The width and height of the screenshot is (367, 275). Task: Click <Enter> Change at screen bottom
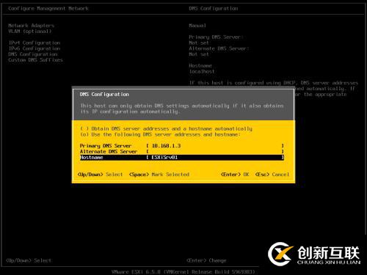(x=206, y=260)
